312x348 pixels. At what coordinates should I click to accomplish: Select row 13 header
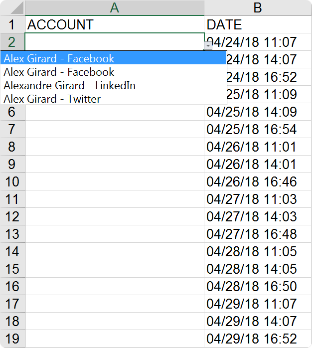pyautogui.click(x=12, y=234)
